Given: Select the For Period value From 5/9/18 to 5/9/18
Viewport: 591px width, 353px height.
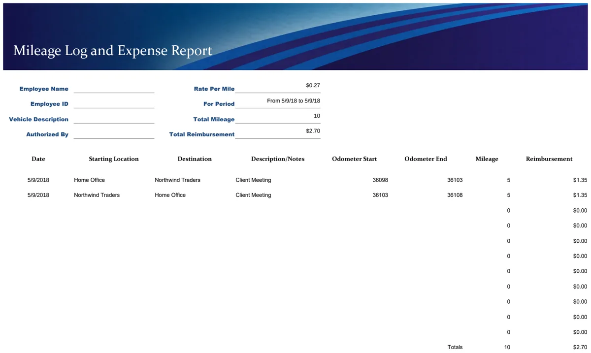Looking at the screenshot, I should click(294, 100).
